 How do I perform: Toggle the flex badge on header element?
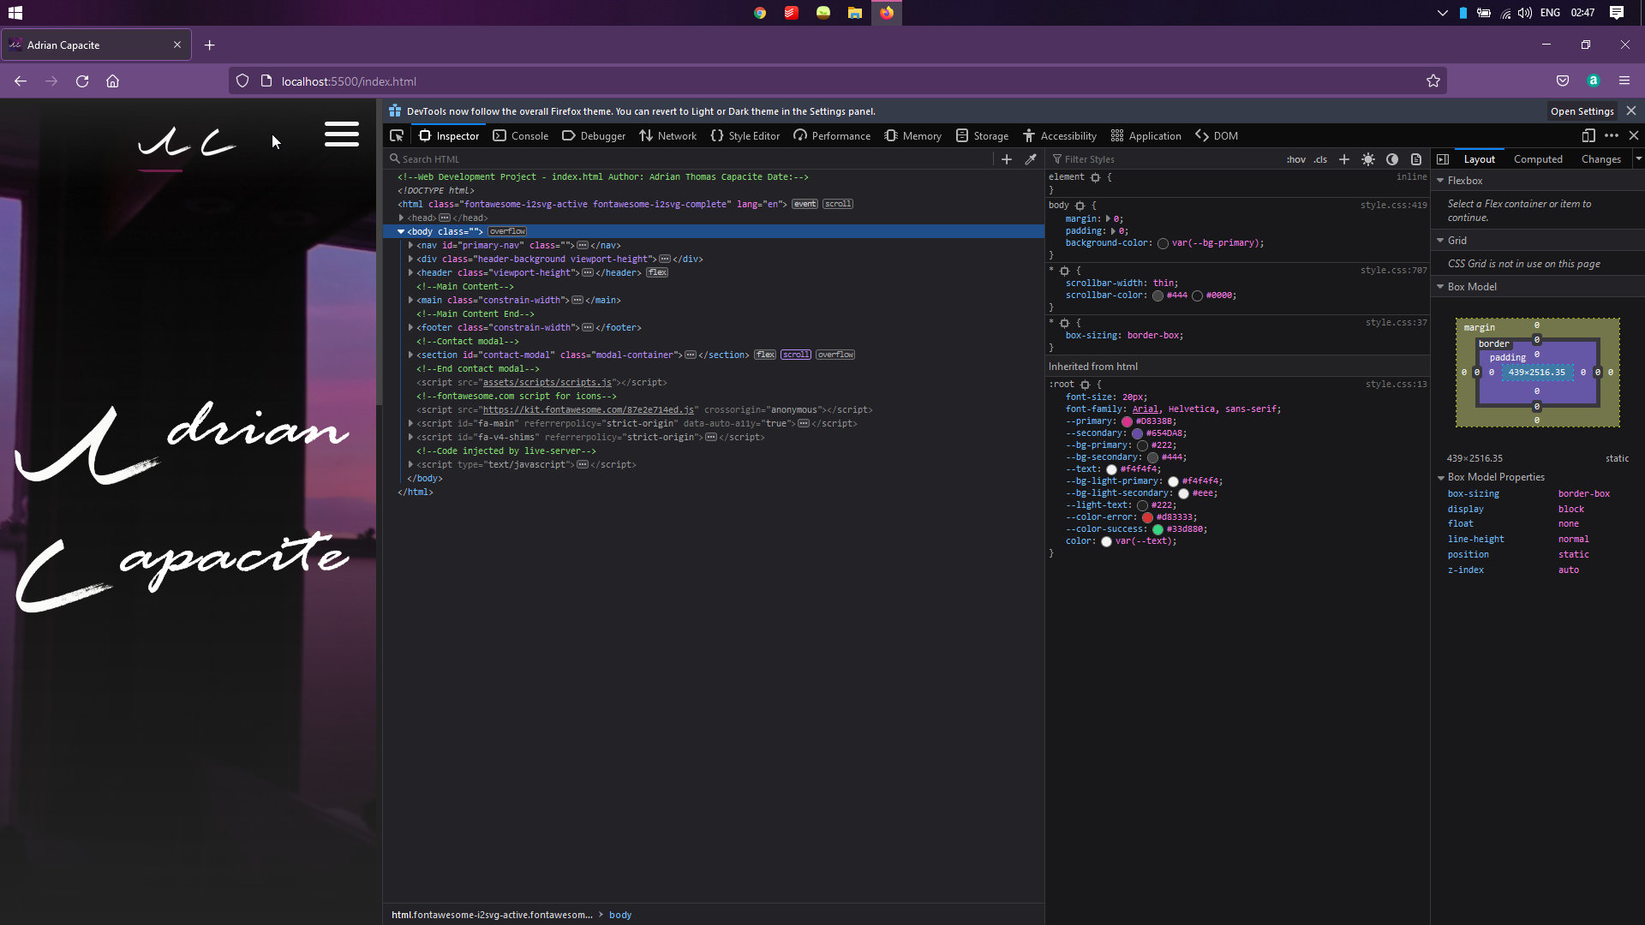coord(657,273)
